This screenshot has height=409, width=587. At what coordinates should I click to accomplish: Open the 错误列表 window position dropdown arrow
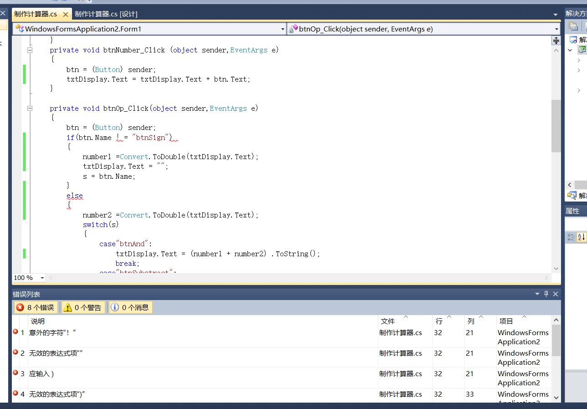coord(537,294)
